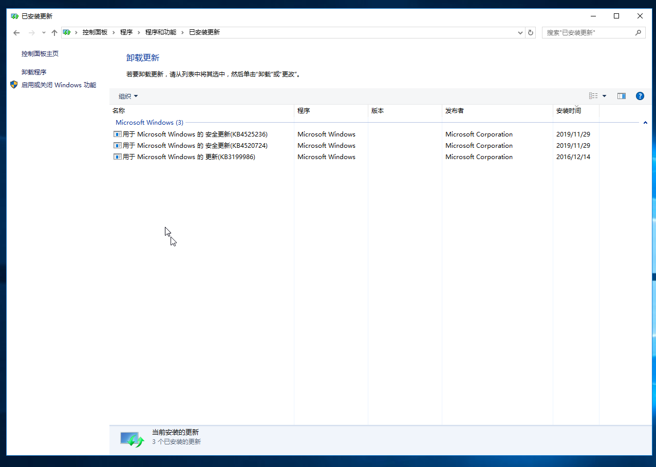The image size is (656, 467).
Task: Click the Microsoft Windows (3) group label
Action: [x=149, y=123]
